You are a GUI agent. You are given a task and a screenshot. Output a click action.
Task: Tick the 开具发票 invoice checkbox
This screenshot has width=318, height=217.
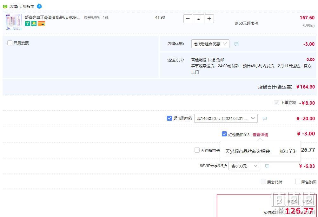pyautogui.click(x=10, y=43)
